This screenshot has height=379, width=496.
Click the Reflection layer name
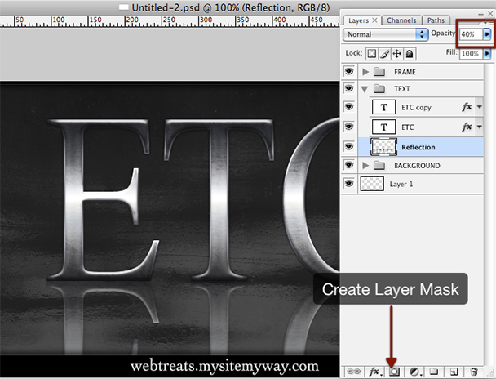point(418,147)
